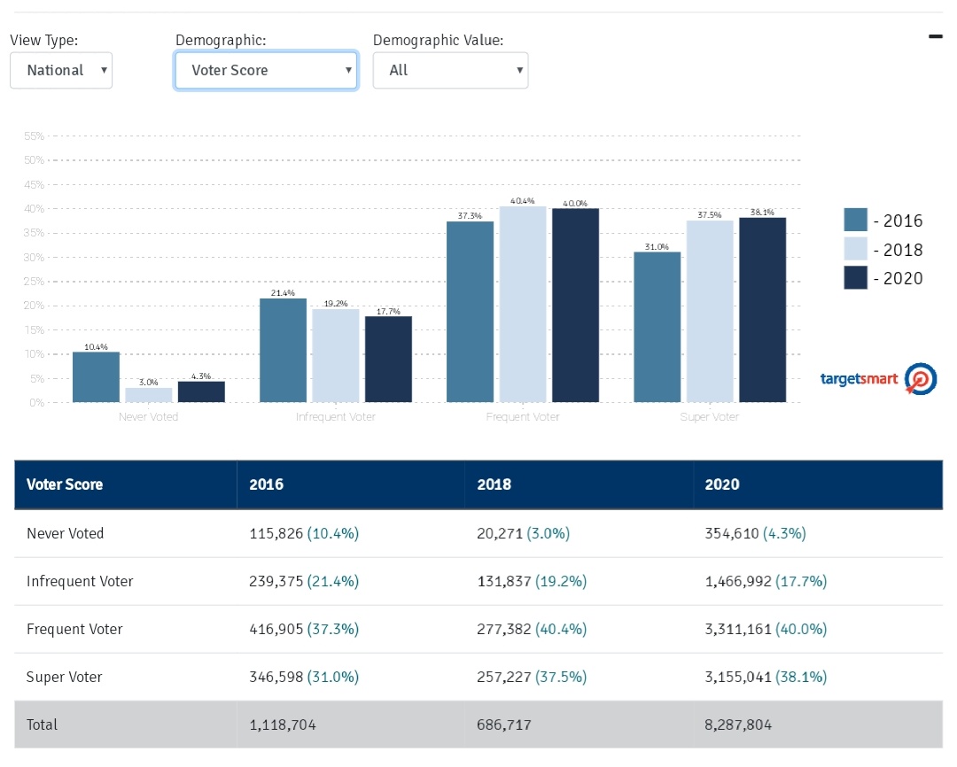Open the Demographic dropdown showing Voter Score
The width and height of the screenshot is (957, 767).
tap(266, 70)
